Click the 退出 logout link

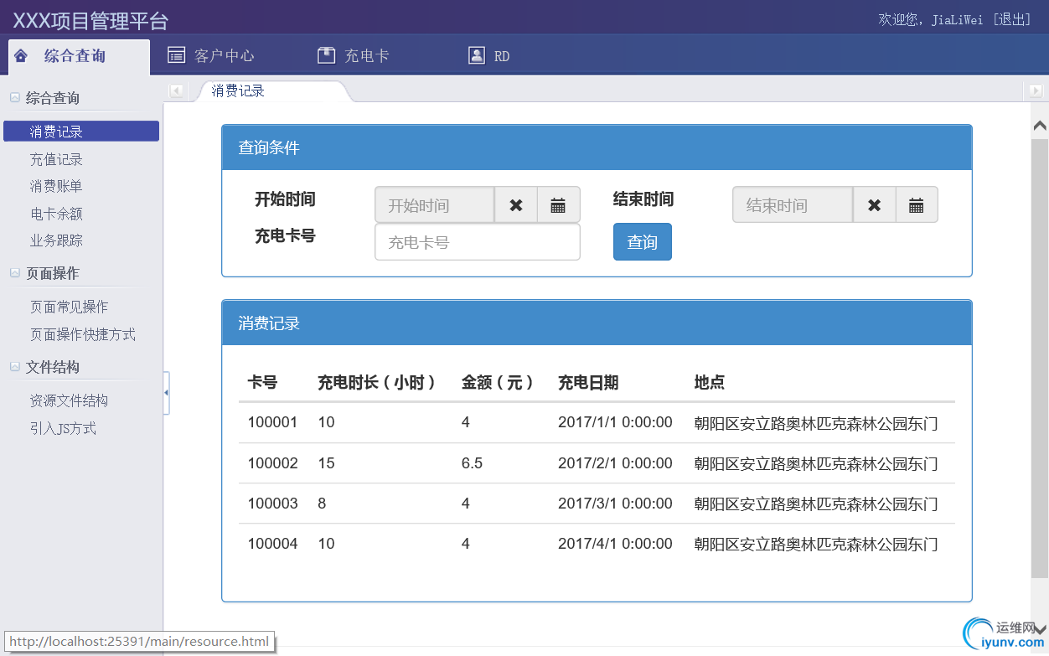point(1012,19)
